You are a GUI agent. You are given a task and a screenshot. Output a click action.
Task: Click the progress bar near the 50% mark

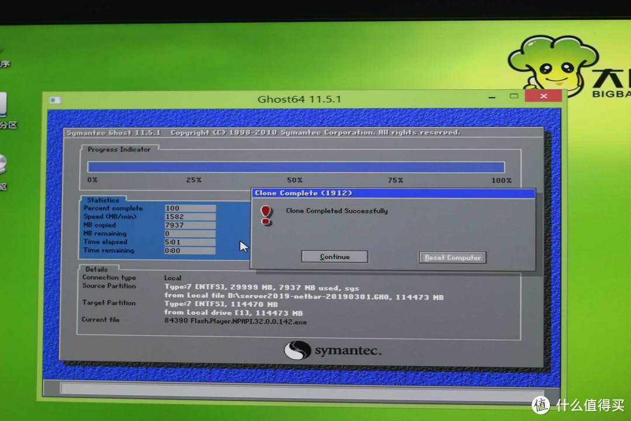point(294,166)
